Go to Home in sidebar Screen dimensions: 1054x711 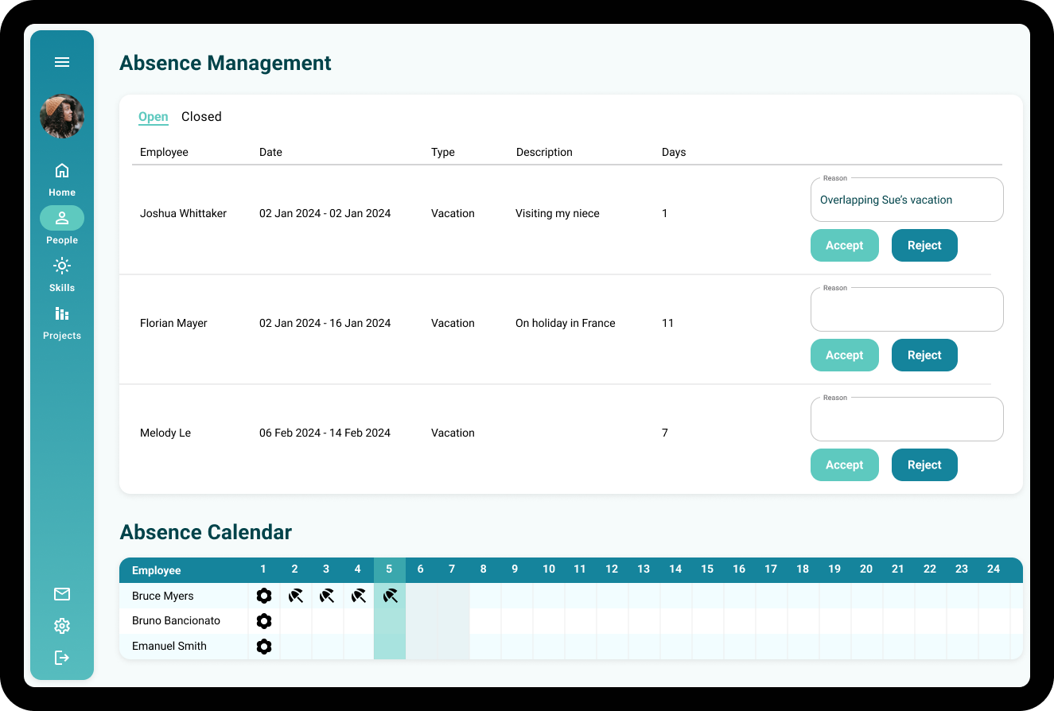coord(62,180)
